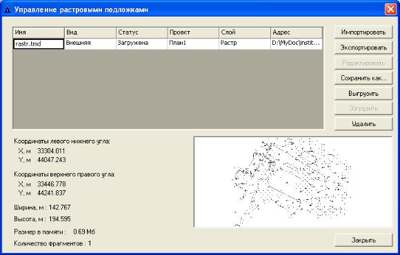Select the Внешняя cell
This screenshot has height=255, width=400.
click(90, 43)
